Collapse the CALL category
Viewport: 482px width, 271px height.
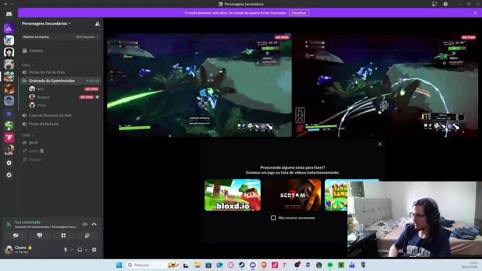(28, 65)
